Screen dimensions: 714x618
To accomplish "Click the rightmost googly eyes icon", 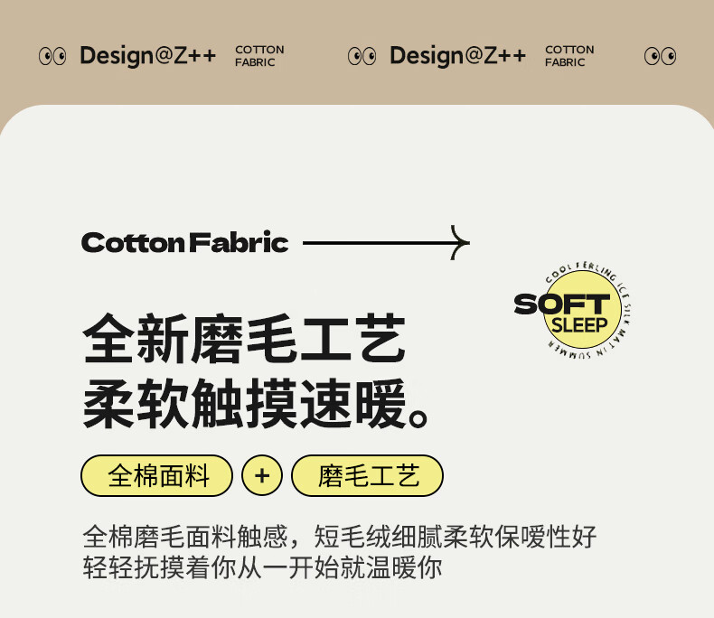I will pyautogui.click(x=660, y=56).
